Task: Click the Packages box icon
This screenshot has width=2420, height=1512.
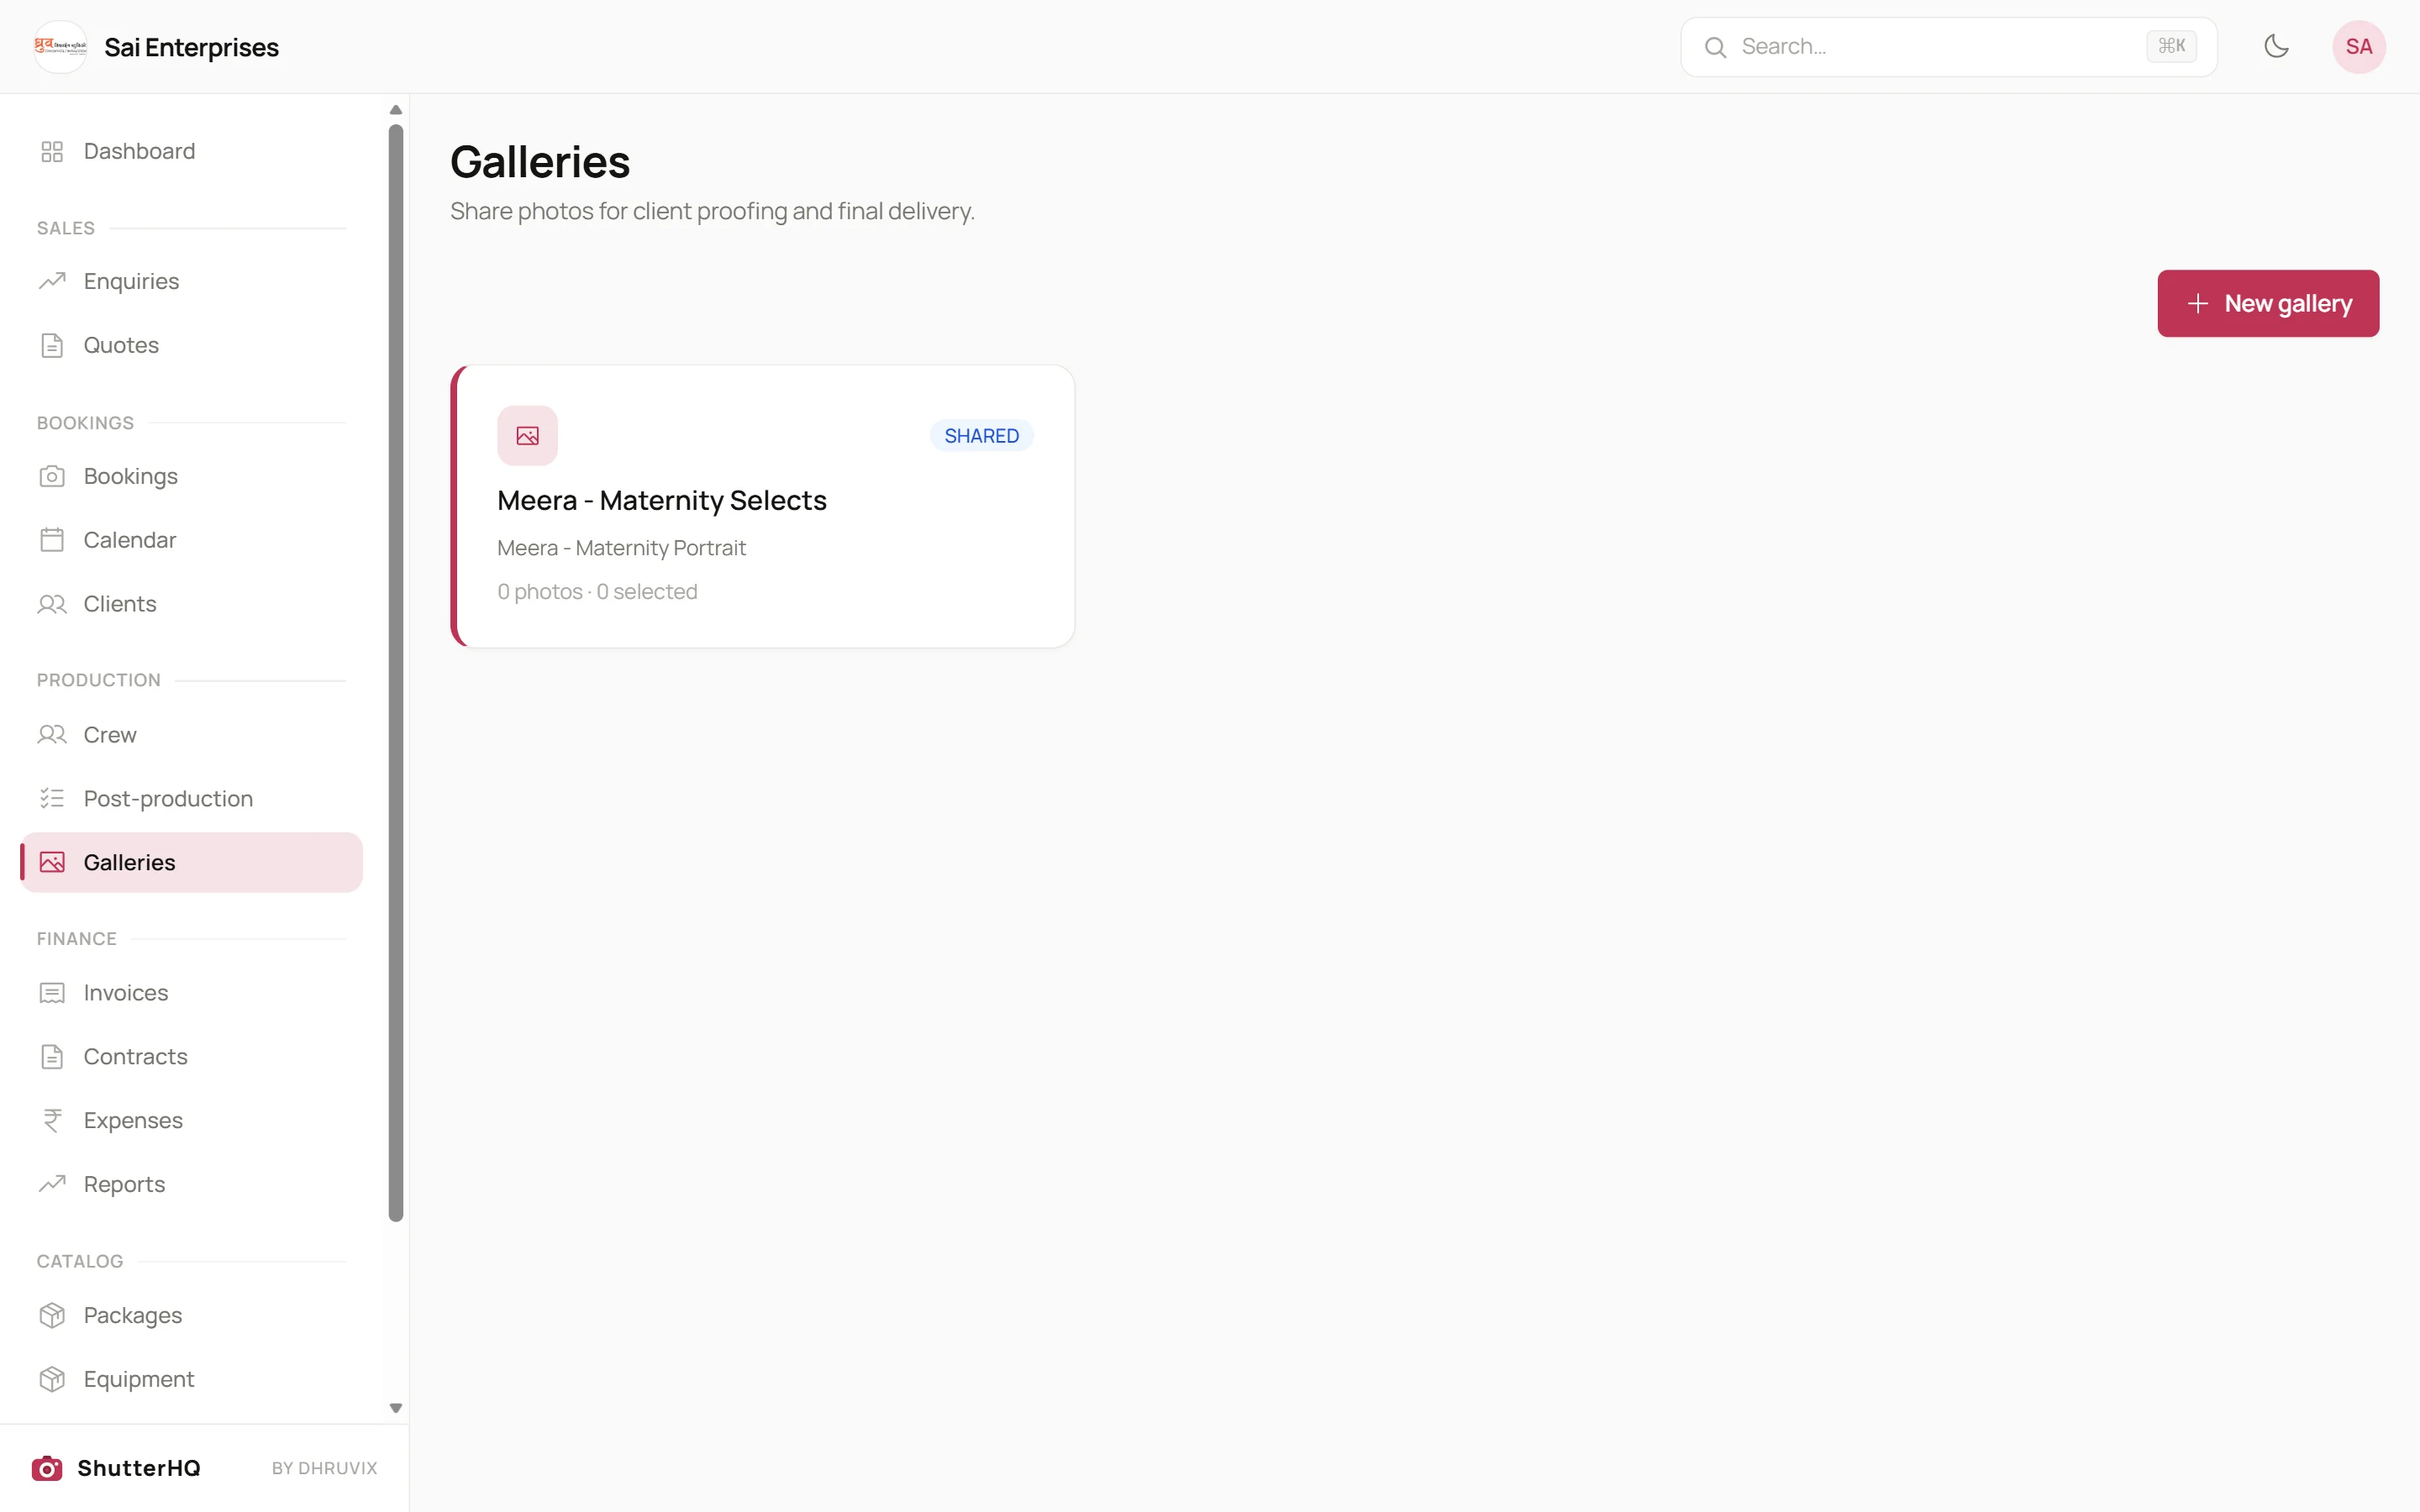Action: (52, 1315)
